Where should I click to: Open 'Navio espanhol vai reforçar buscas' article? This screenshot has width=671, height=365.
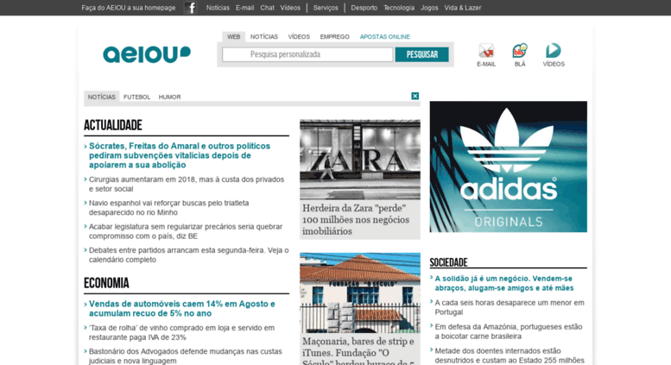tap(169, 208)
